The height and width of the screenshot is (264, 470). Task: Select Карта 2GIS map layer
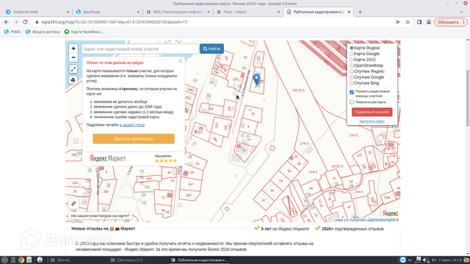tap(352, 59)
